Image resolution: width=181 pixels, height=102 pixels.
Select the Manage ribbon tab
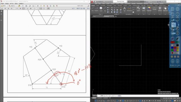pos(120,5)
